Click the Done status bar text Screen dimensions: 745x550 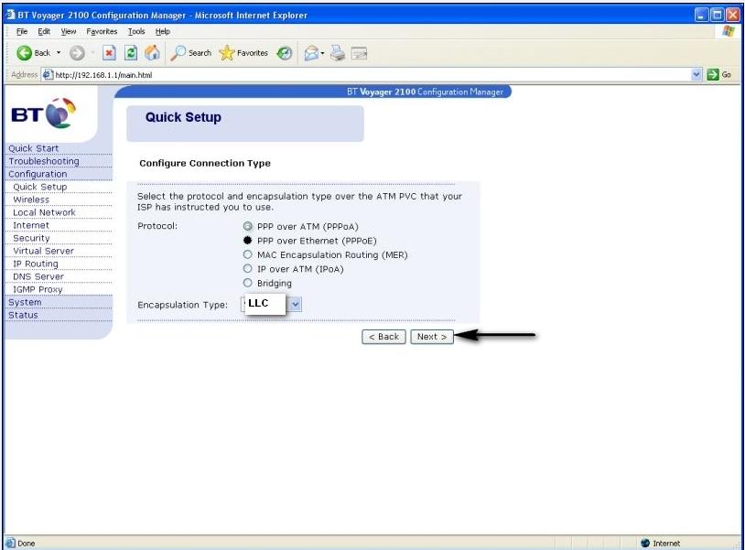pos(27,543)
